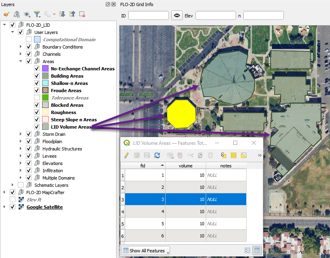Uncheck the Building Areas layer checkbox
The width and height of the screenshot is (330, 258).
pyautogui.click(x=37, y=76)
